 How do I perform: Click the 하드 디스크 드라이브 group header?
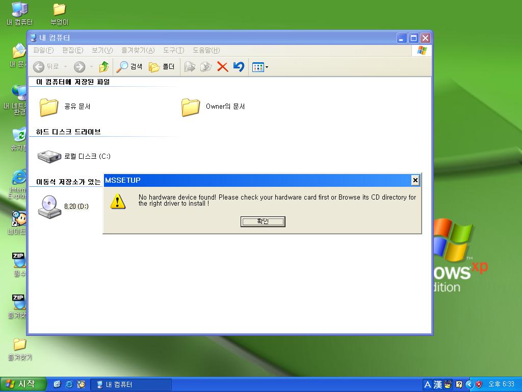click(x=68, y=132)
